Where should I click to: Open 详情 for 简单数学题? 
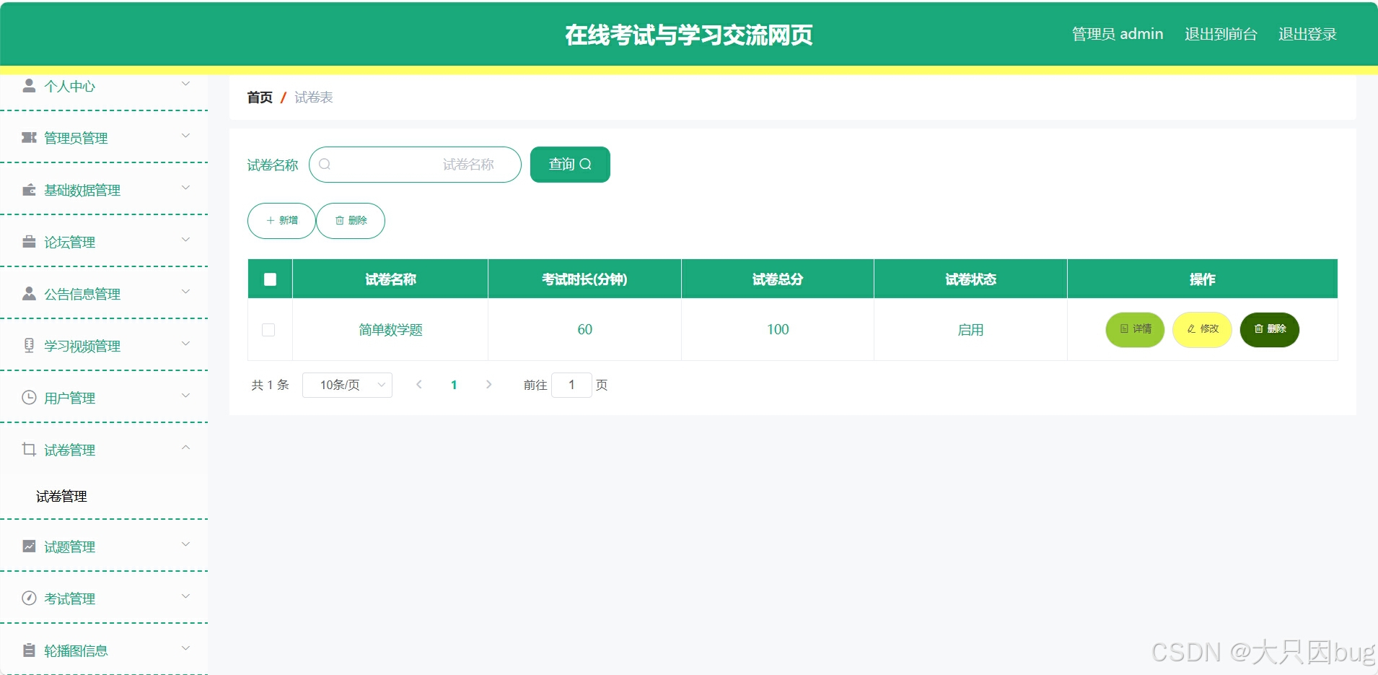pos(1135,329)
